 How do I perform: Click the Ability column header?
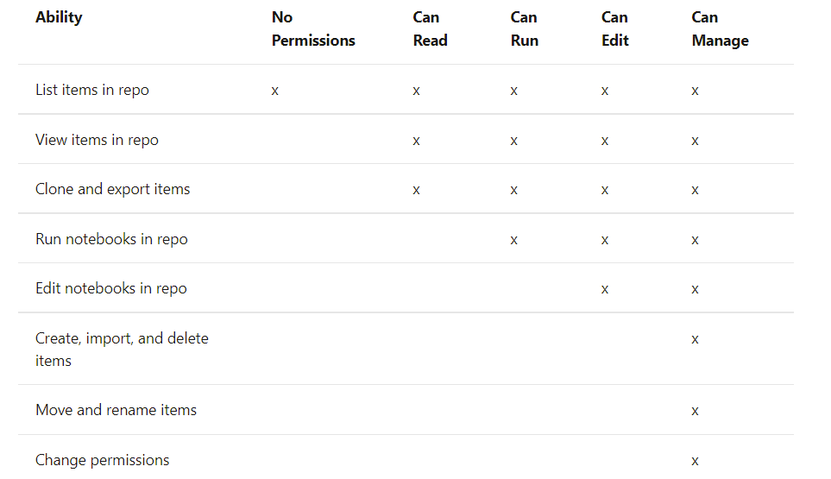[59, 17]
